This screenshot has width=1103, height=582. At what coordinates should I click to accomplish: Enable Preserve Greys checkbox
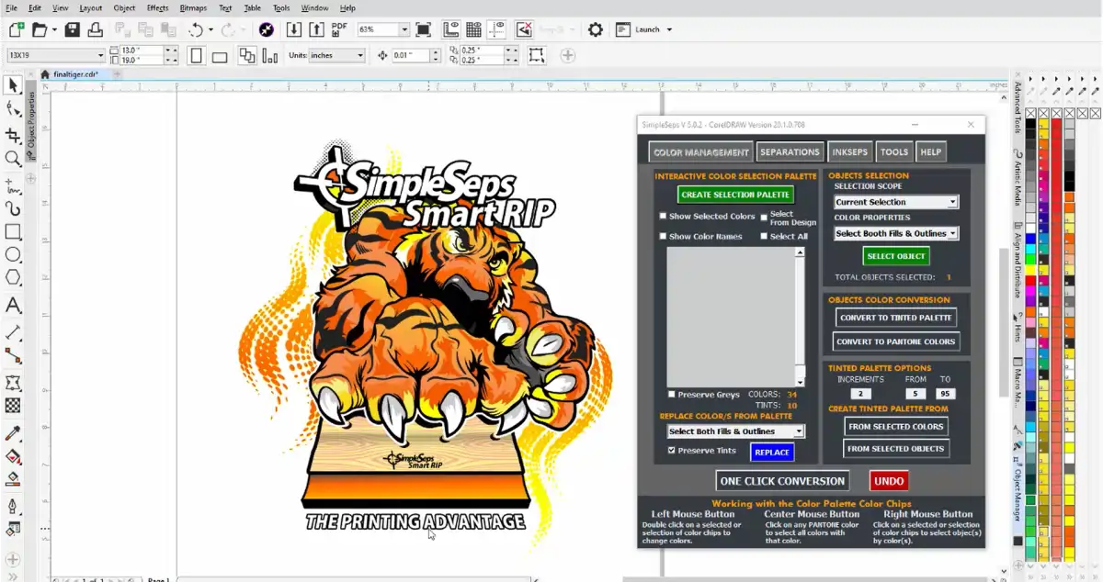pyautogui.click(x=672, y=395)
